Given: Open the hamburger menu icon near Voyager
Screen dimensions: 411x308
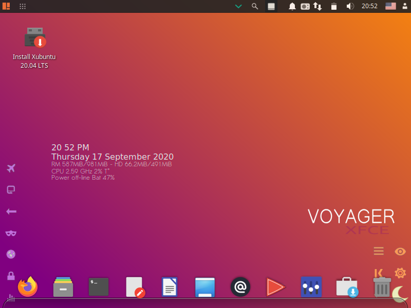Looking at the screenshot, I should click(x=379, y=251).
